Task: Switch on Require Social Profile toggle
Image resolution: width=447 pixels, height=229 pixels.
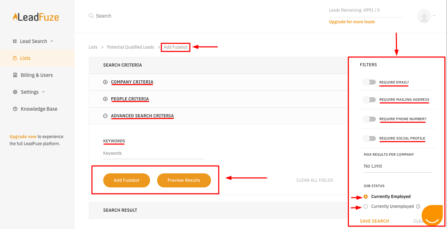Action: click(369, 138)
